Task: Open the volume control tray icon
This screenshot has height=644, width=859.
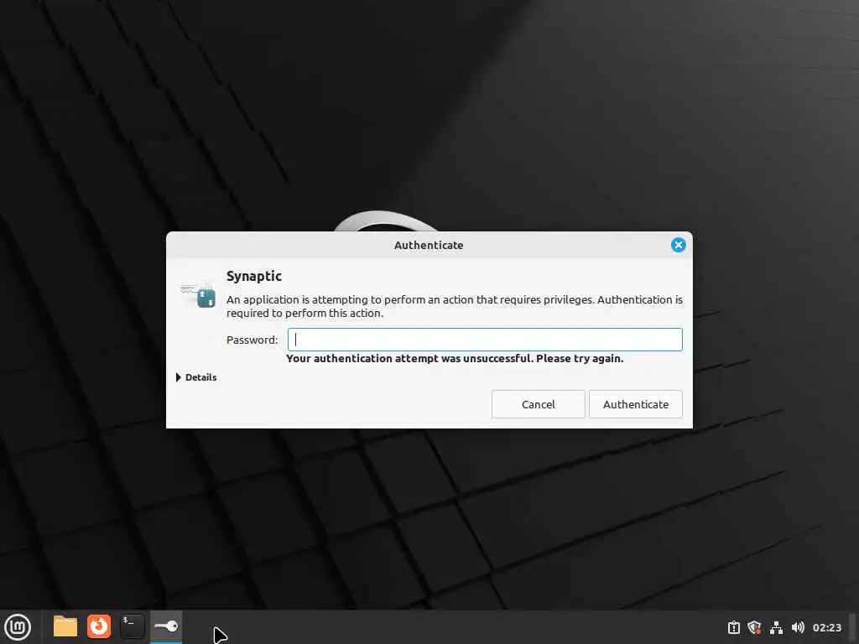Action: pos(798,627)
